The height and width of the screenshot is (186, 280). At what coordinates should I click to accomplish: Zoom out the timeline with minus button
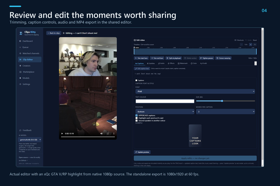point(241,44)
